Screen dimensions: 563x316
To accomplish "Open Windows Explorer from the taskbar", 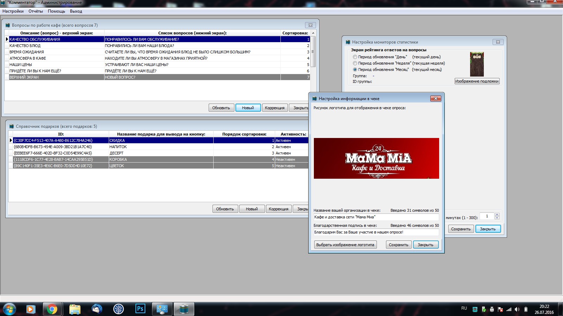I will tap(75, 309).
